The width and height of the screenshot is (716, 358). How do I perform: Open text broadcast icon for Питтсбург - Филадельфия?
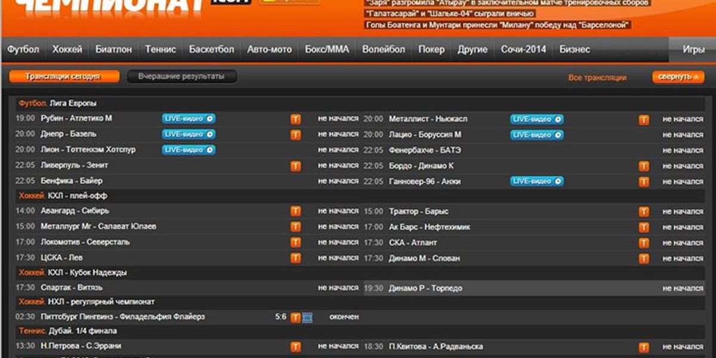click(295, 317)
